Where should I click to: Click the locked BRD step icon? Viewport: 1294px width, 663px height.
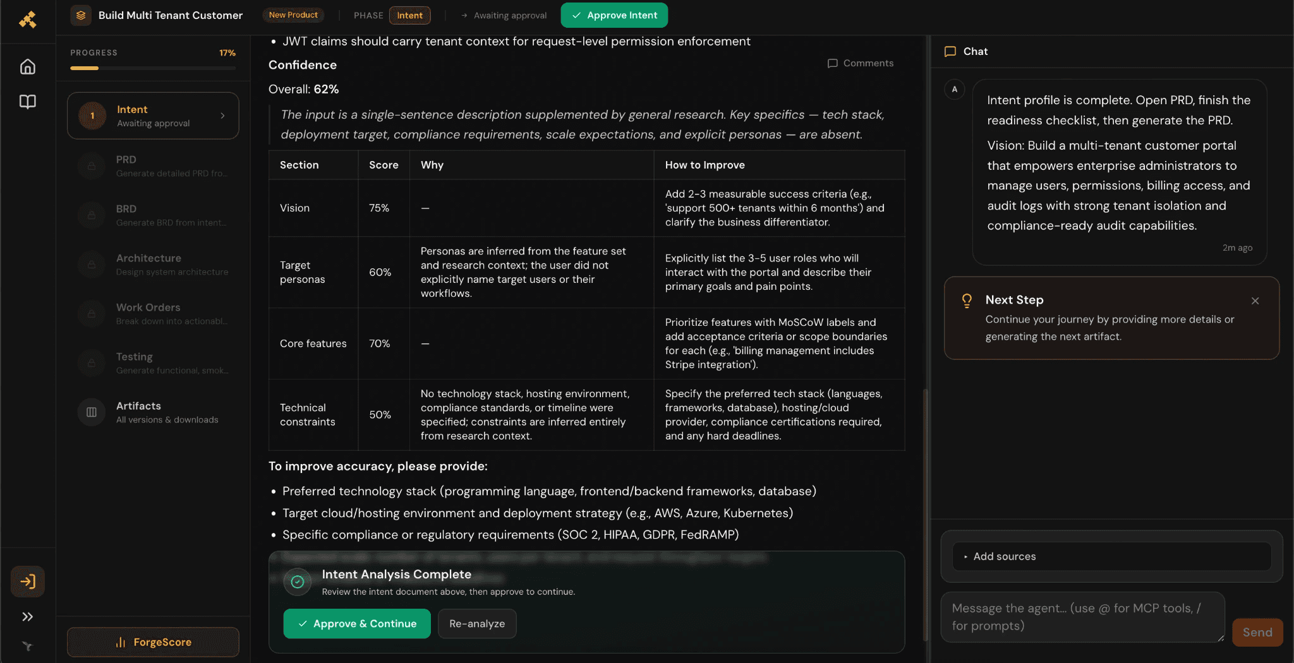[x=92, y=215]
